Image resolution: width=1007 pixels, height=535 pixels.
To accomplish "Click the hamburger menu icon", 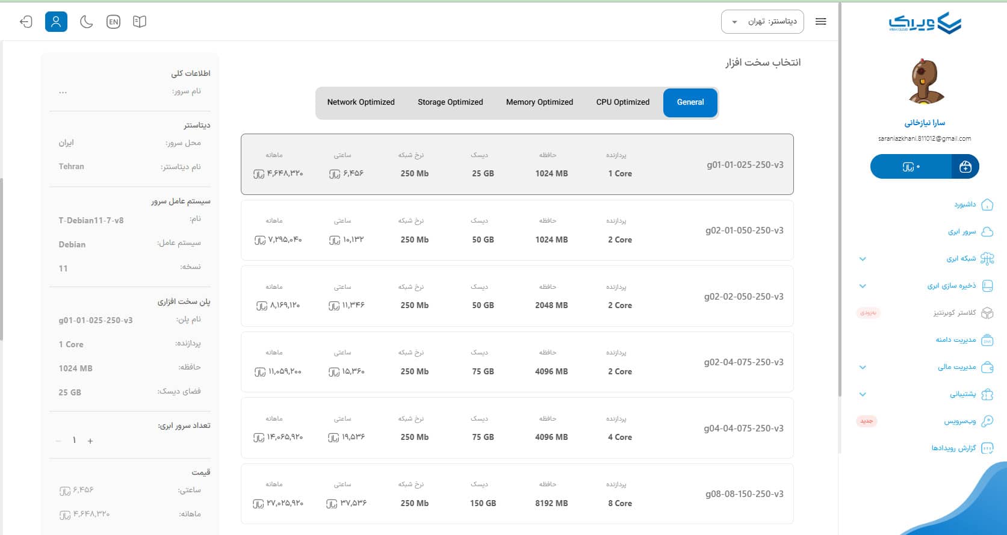I will point(820,22).
